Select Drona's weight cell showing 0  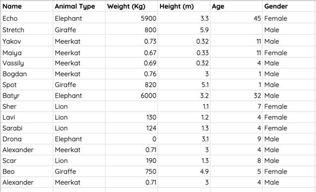[x=131, y=139]
